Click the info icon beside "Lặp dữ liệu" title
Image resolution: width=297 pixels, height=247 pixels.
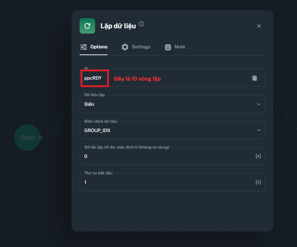(141, 24)
